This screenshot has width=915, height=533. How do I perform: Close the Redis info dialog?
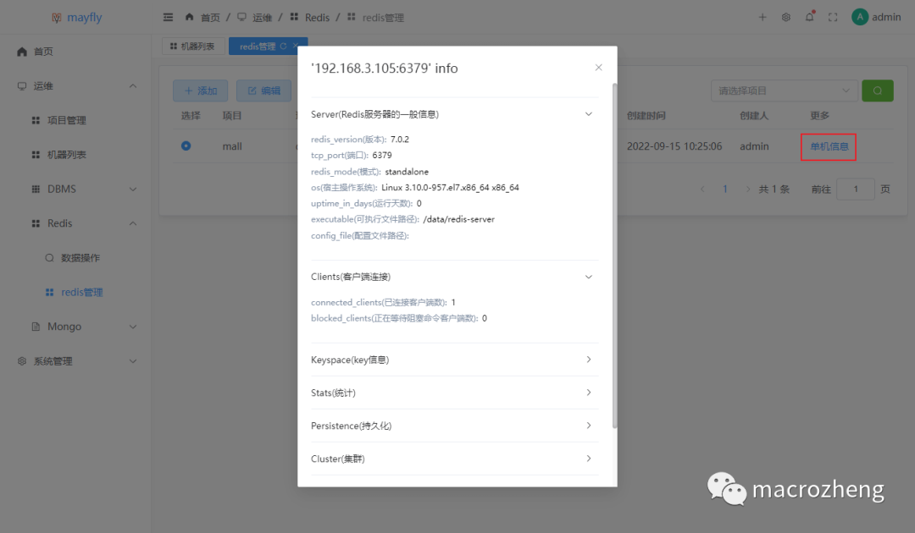coord(598,68)
